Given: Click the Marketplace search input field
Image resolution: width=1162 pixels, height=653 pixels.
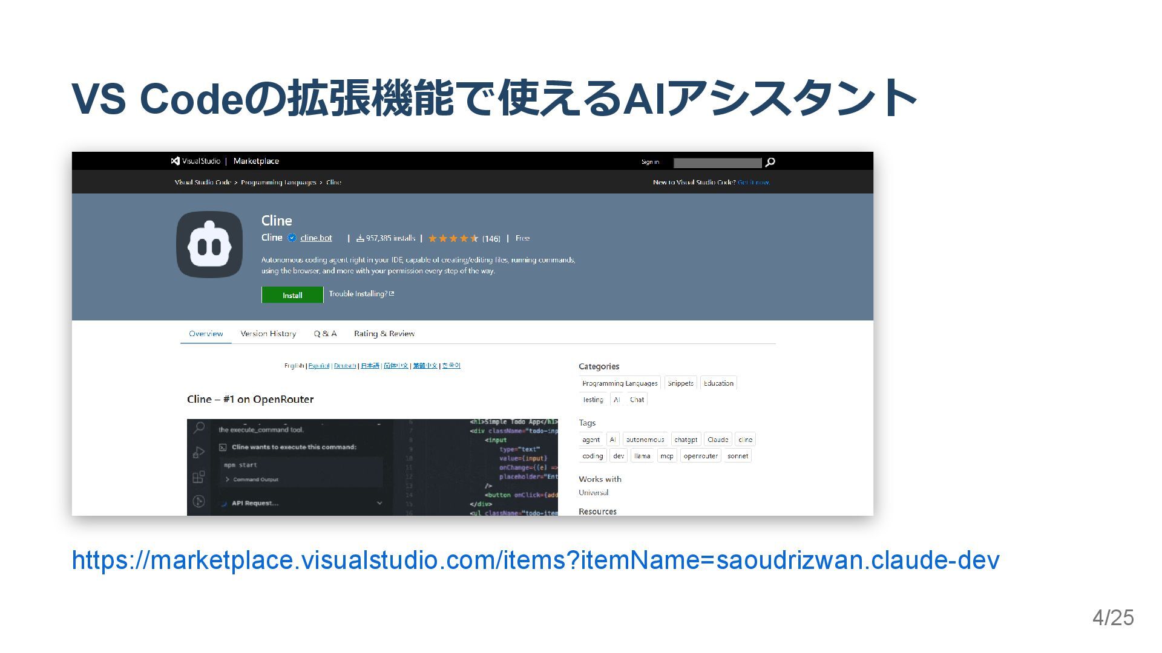Looking at the screenshot, I should 717,163.
